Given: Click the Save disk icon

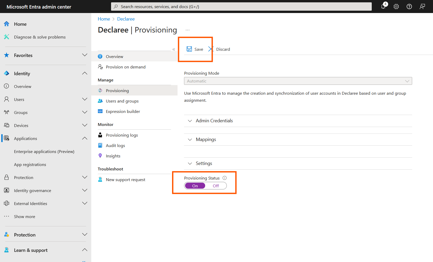Looking at the screenshot, I should coord(189,49).
